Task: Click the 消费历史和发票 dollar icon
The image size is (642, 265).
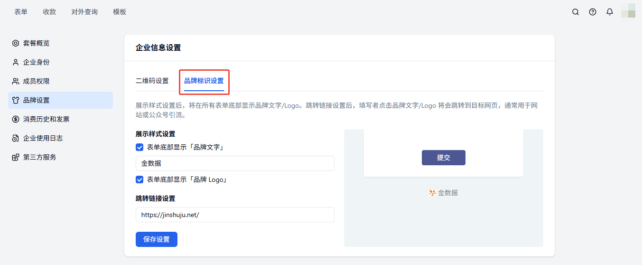Action: pyautogui.click(x=16, y=119)
